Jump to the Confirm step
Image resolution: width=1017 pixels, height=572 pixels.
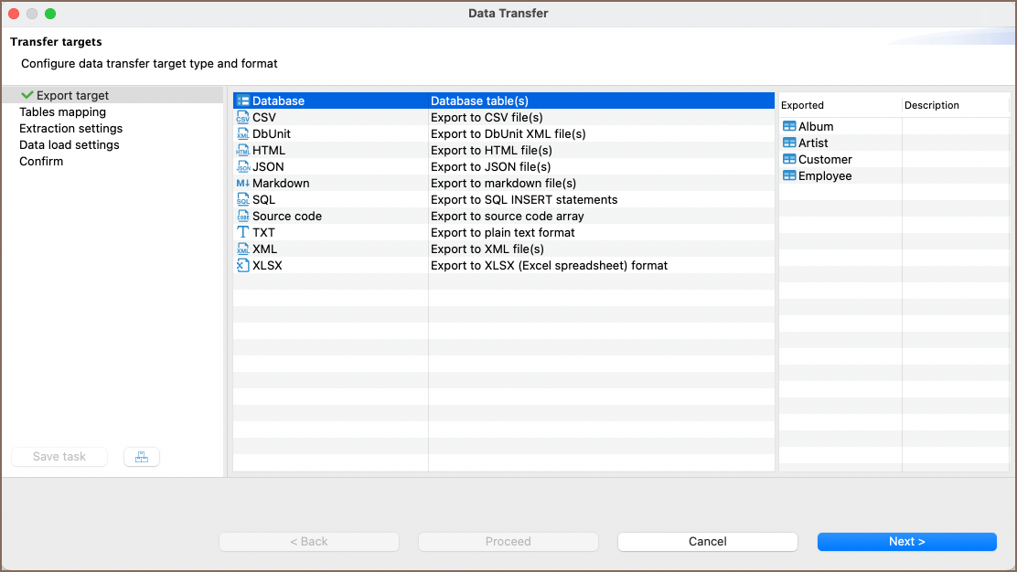(41, 162)
